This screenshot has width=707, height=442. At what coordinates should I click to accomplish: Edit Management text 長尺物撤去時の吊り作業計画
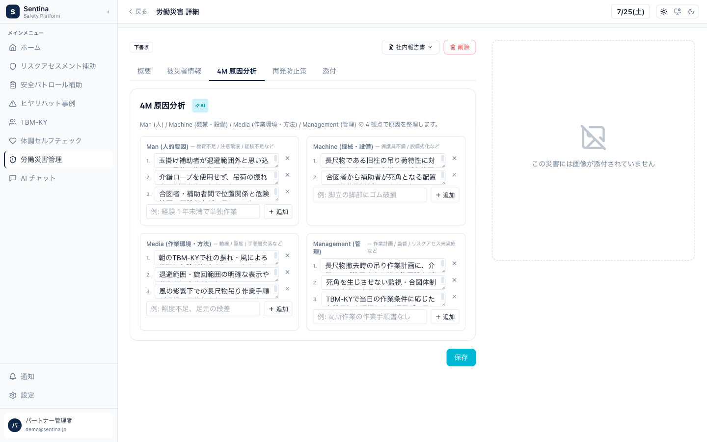pyautogui.click(x=383, y=266)
